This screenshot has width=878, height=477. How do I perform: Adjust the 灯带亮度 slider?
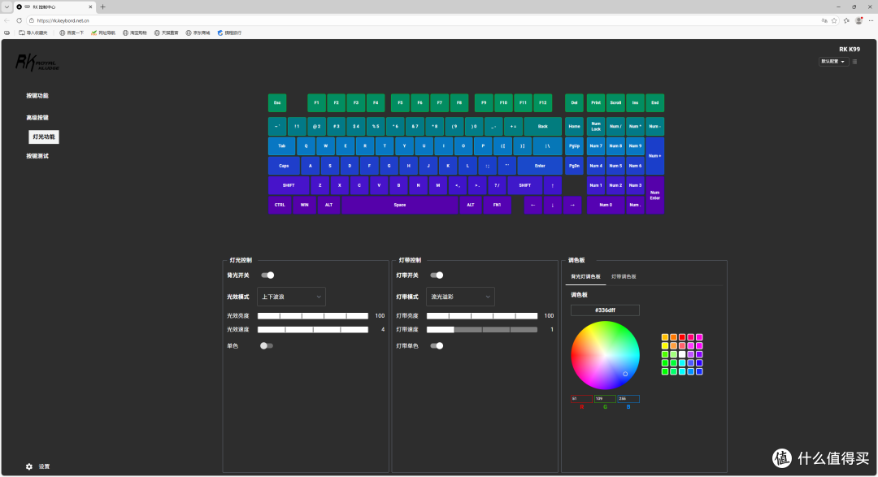pos(481,316)
